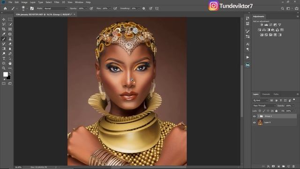Select the Hand tool
The height and width of the screenshot is (169, 300).
10,63
